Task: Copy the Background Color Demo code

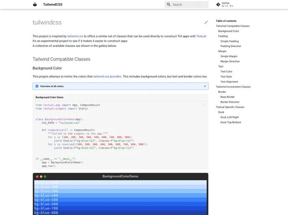Action: pyautogui.click(x=205, y=105)
